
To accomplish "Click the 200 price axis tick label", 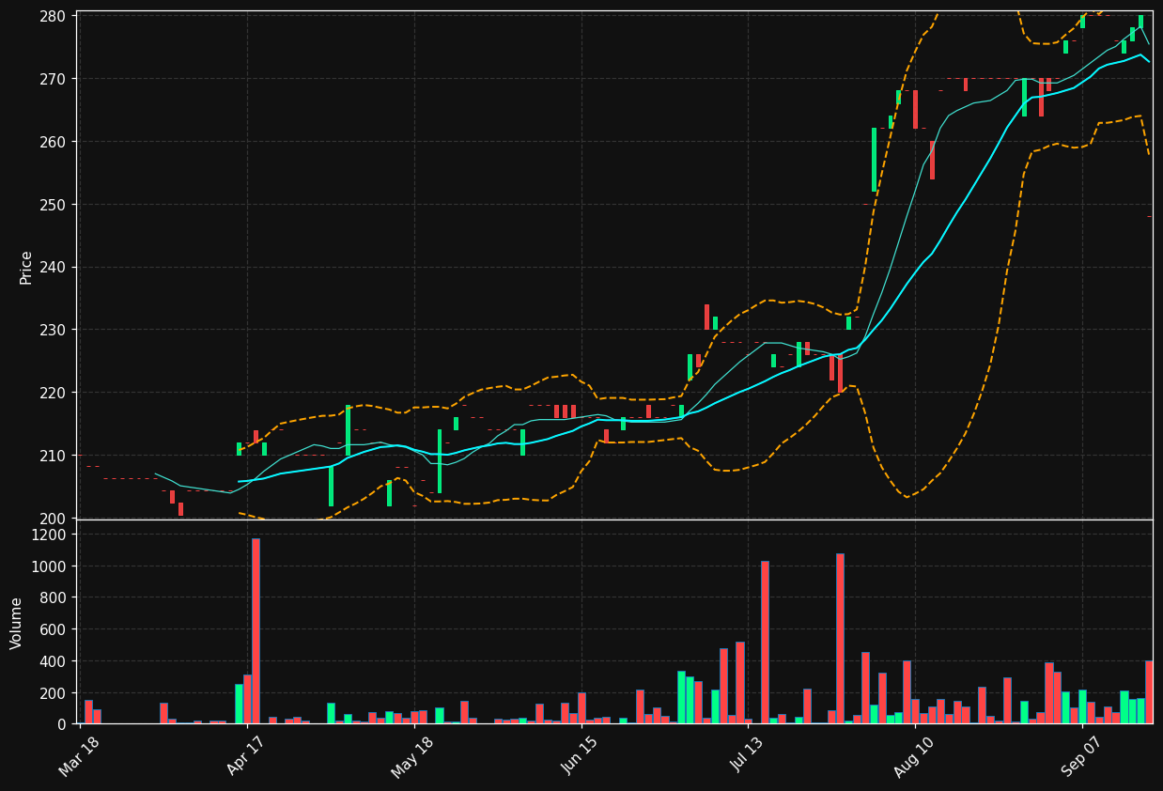I will coord(52,519).
